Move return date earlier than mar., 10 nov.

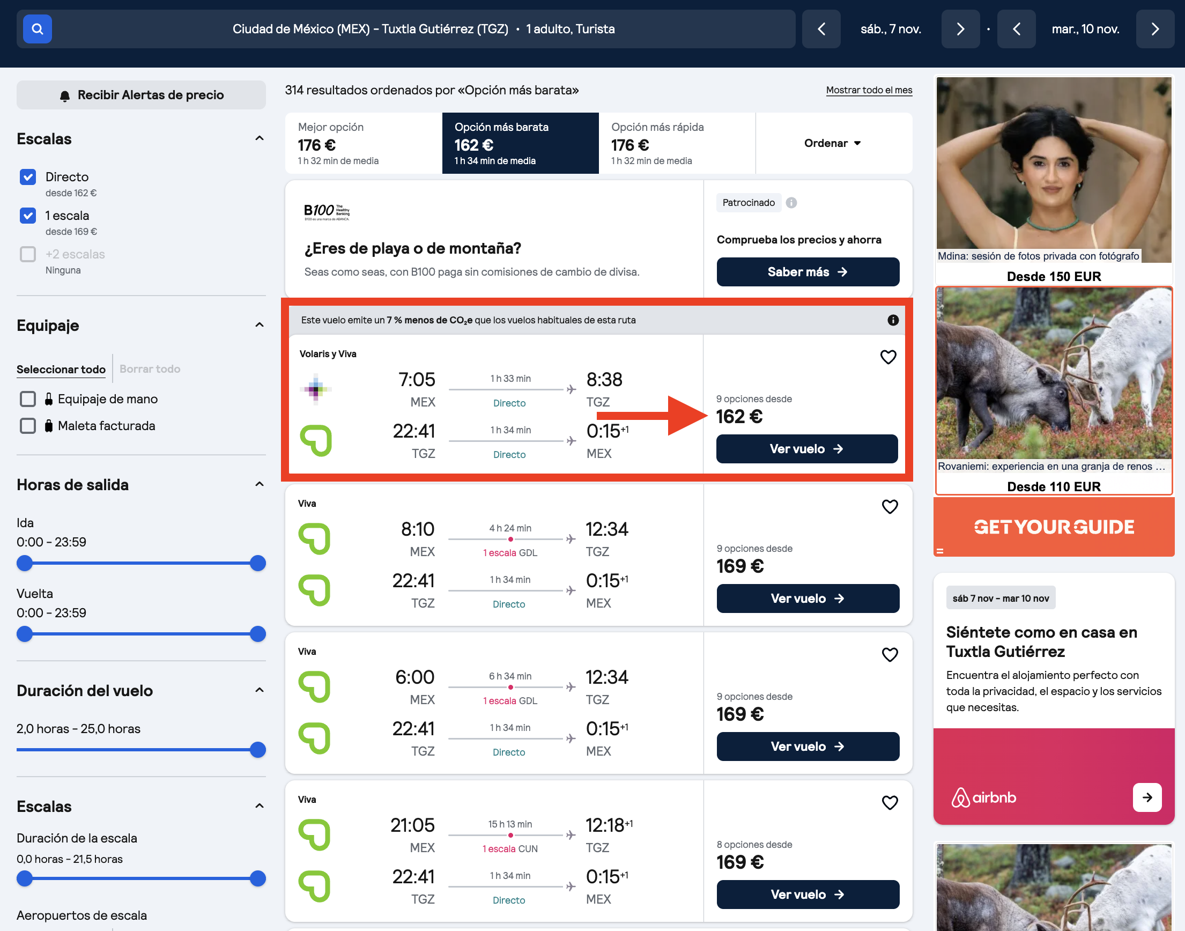coord(1016,29)
